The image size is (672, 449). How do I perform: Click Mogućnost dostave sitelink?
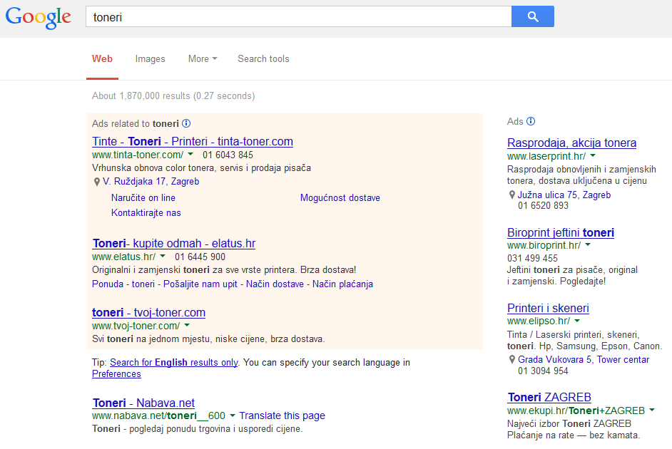coord(340,197)
